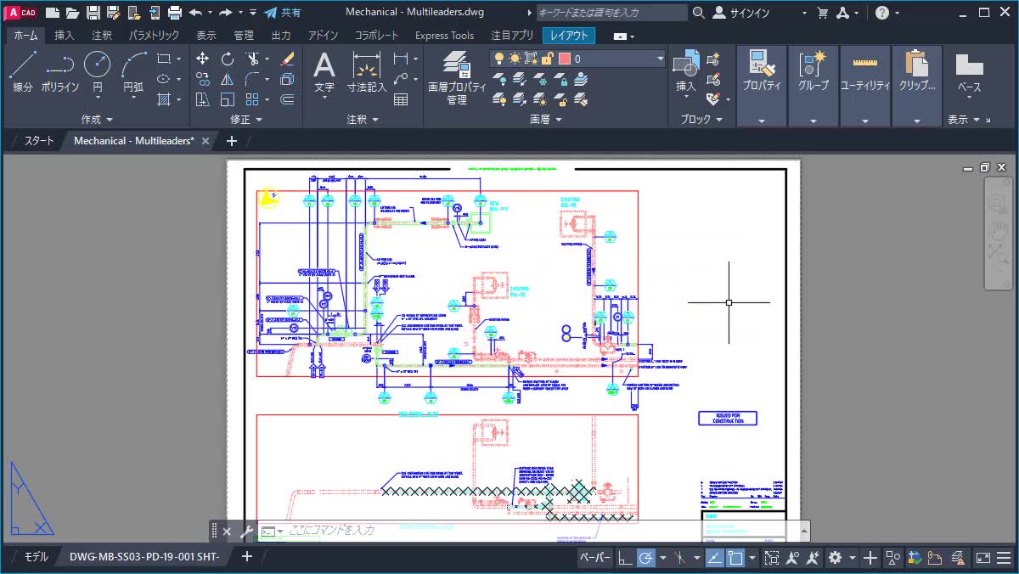Open the 注釈 ribbon tab
The height and width of the screenshot is (574, 1019).
tap(102, 36)
